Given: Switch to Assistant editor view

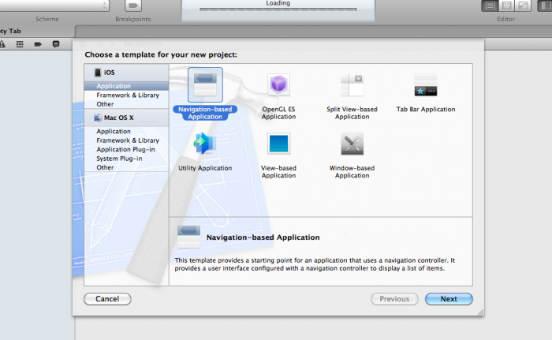Looking at the screenshot, I should [506, 6].
